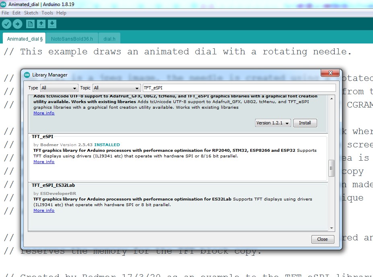Screen dimensions: 373x277
Task: Click the library search field containing TFT_eSPI
Action: pos(239,88)
